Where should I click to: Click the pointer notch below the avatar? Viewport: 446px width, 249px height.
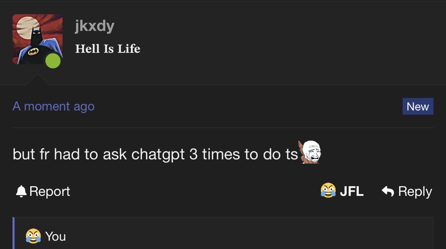38,80
